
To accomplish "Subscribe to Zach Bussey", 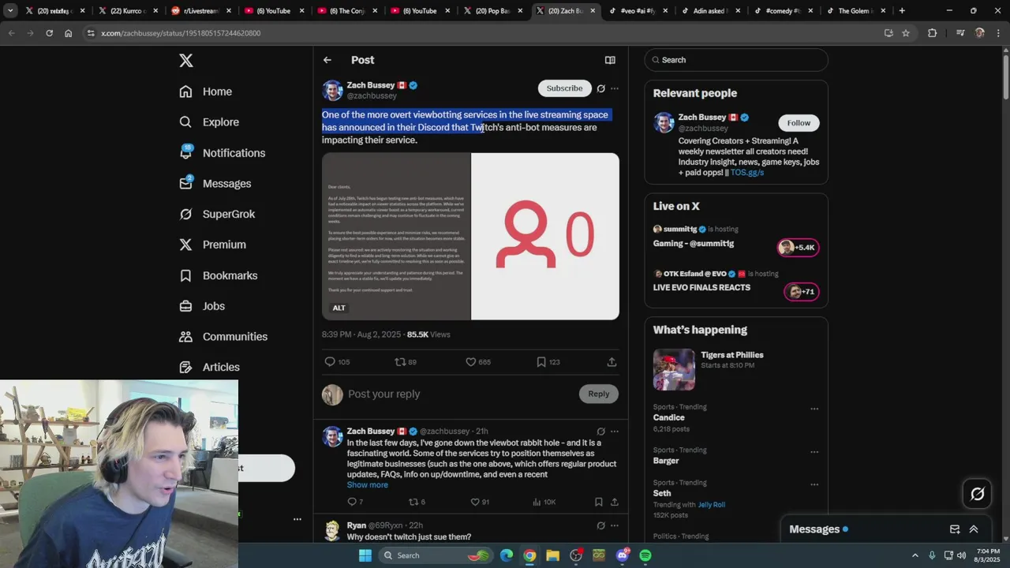I will (564, 88).
